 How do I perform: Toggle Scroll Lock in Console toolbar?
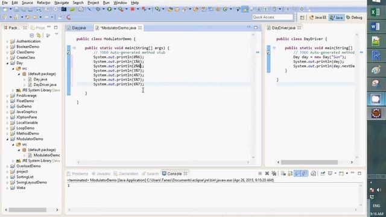290,174
